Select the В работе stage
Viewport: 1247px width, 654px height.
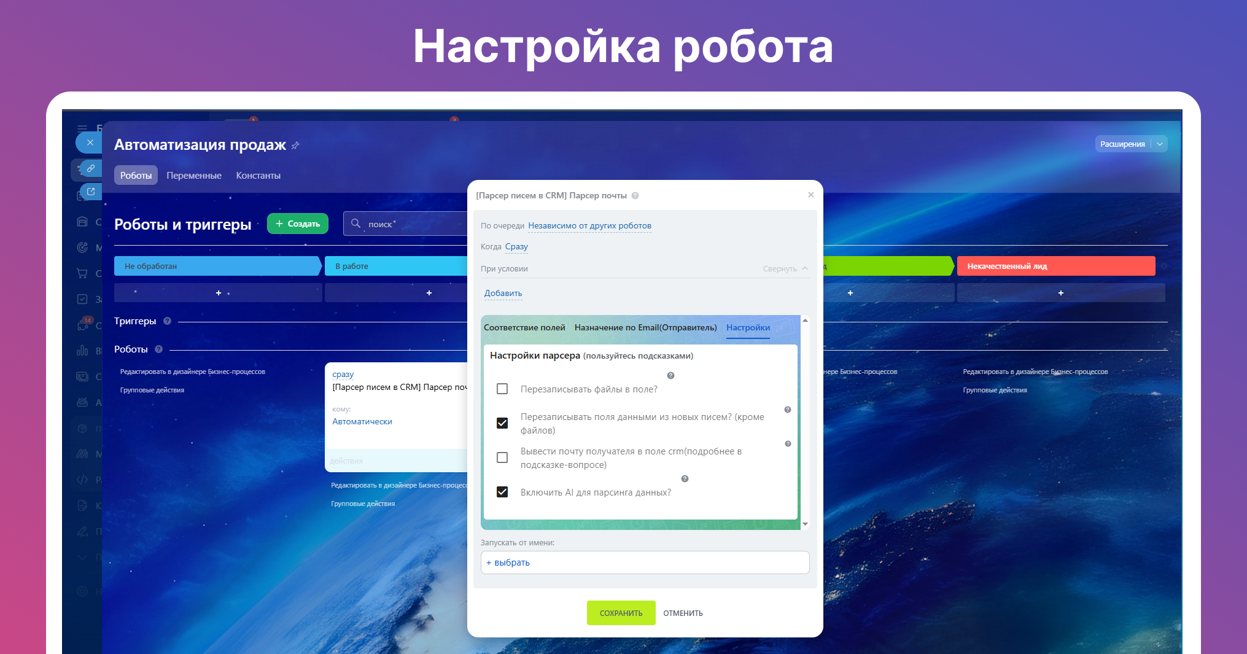[396, 266]
